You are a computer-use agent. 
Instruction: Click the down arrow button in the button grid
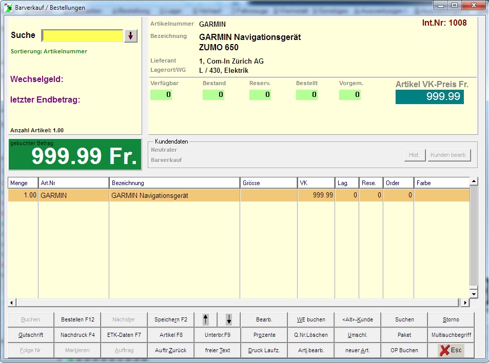point(229,319)
